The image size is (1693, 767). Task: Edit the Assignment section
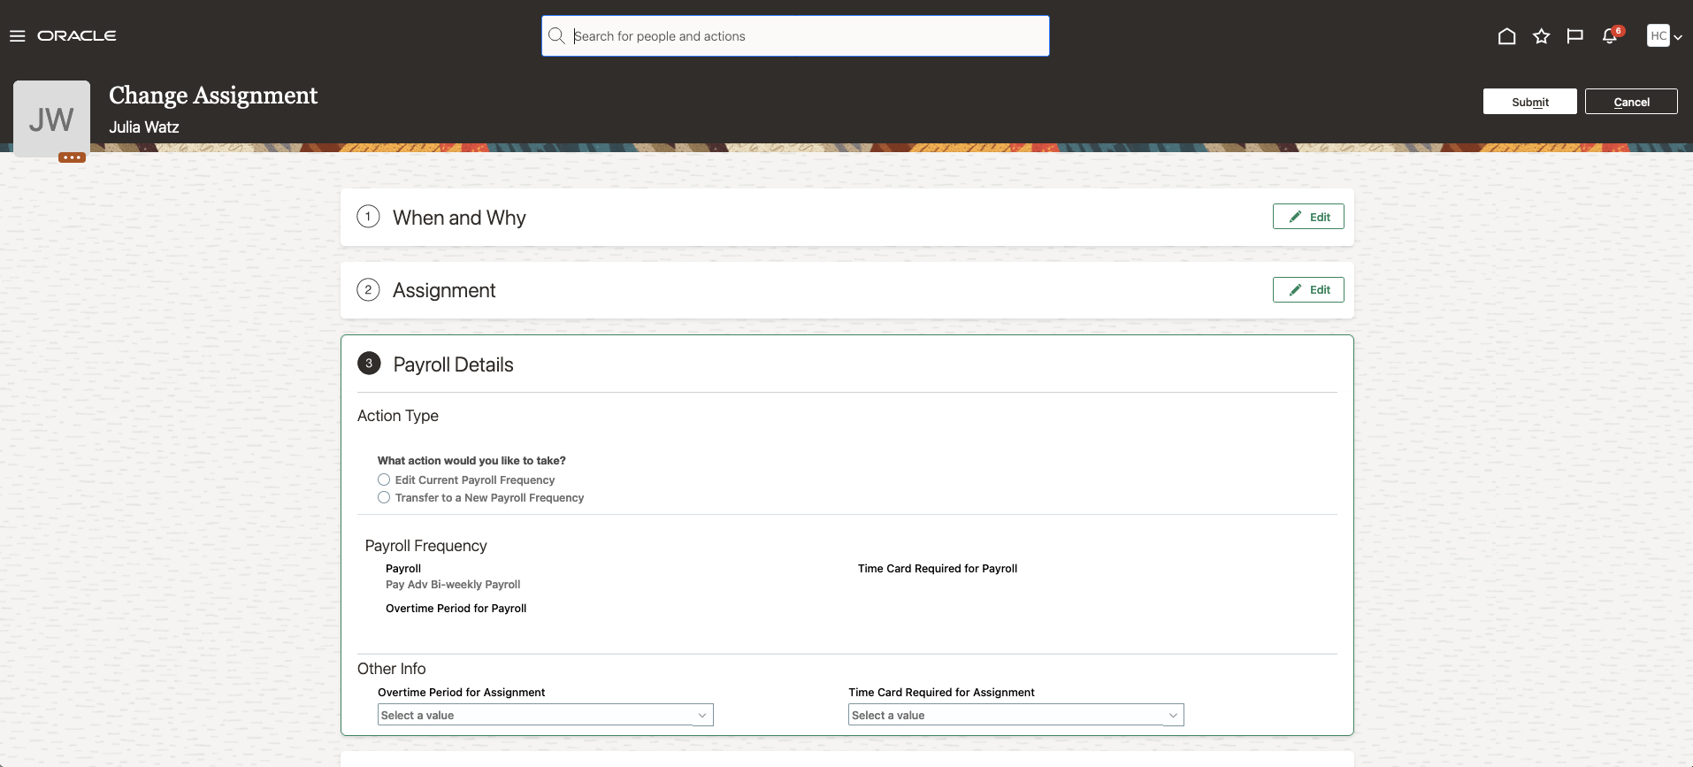pos(1308,290)
